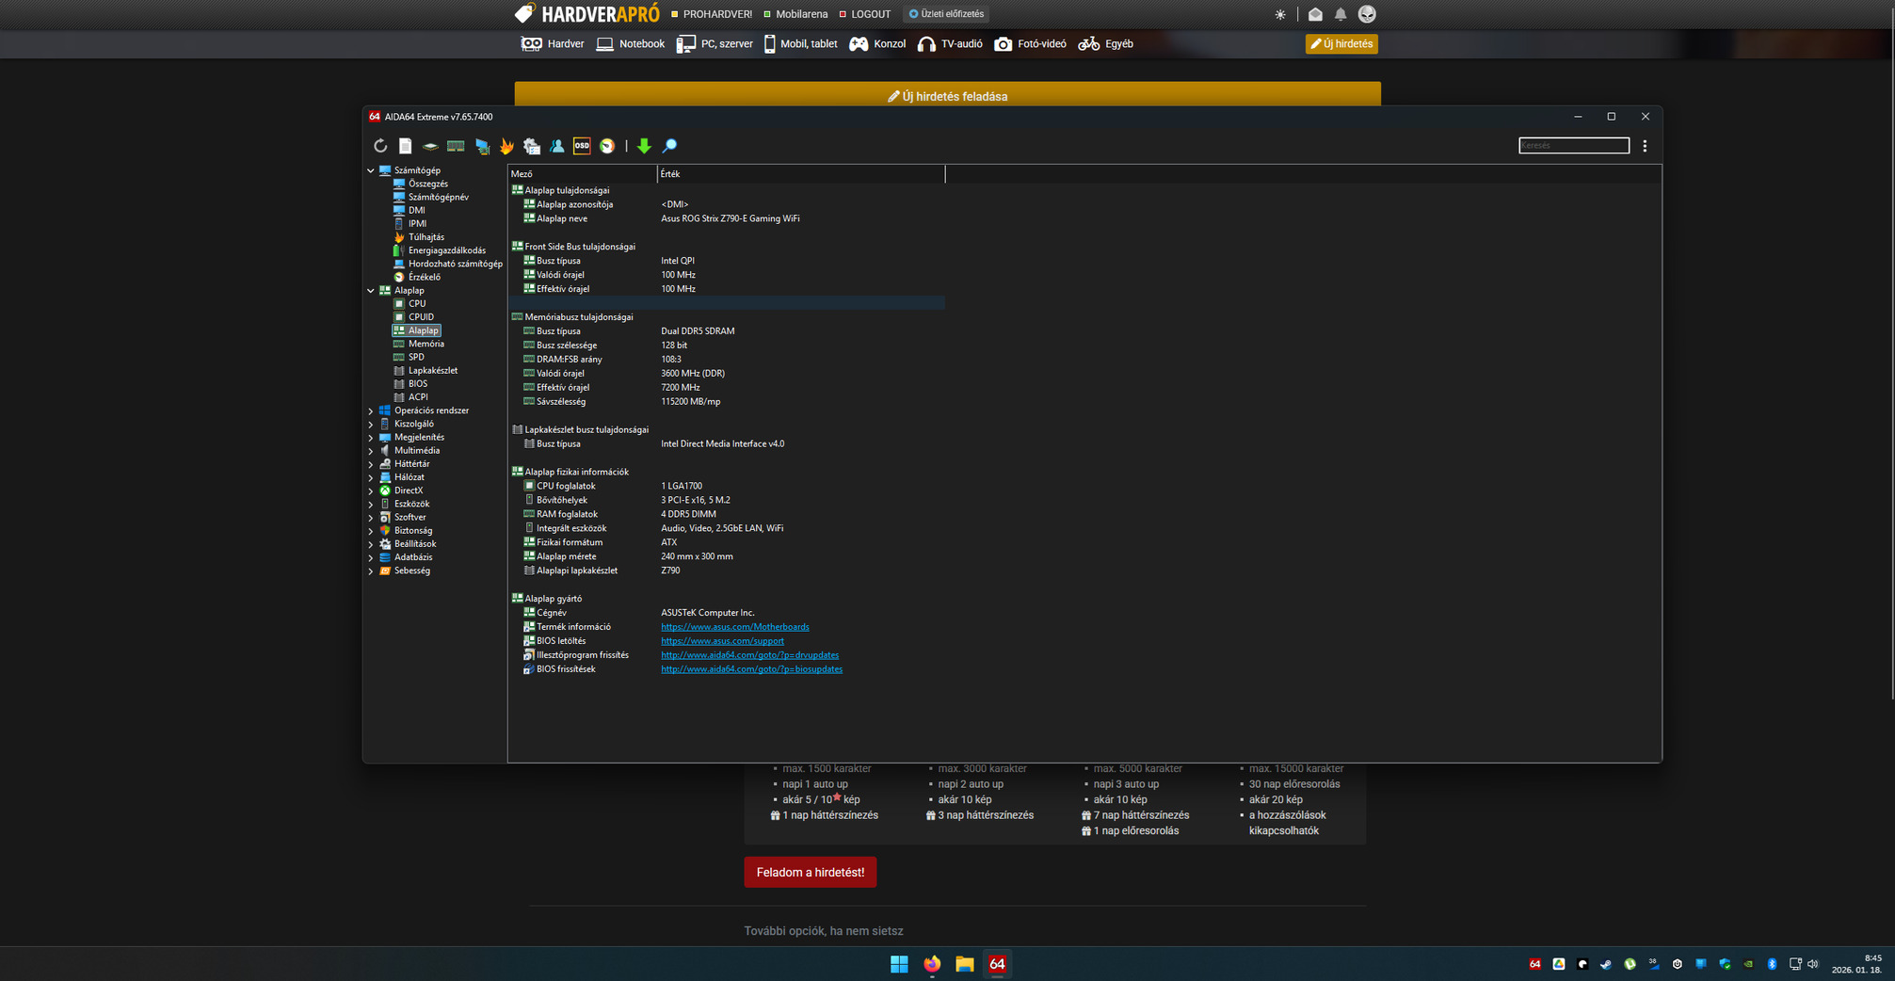Click the Steam tray icon
The width and height of the screenshot is (1895, 981).
click(x=1606, y=964)
